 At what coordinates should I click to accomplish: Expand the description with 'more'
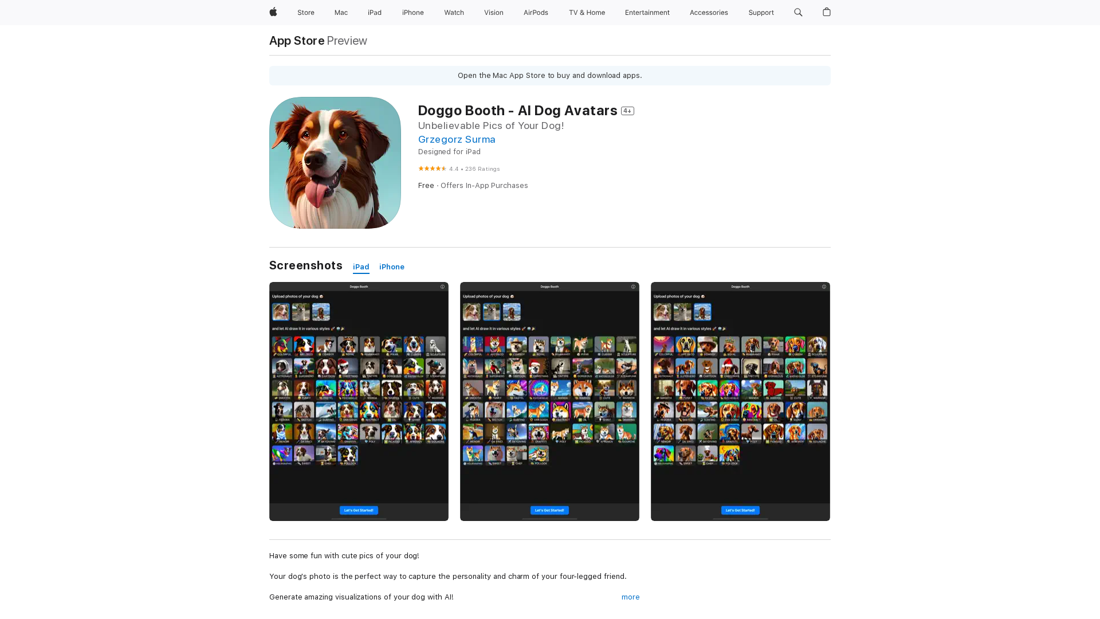631,597
